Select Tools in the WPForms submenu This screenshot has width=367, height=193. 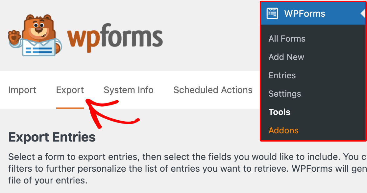[279, 112]
